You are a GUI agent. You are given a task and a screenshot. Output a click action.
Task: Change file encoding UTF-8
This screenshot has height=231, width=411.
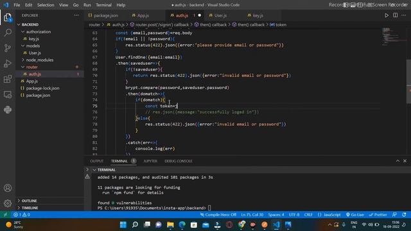coord(294,215)
